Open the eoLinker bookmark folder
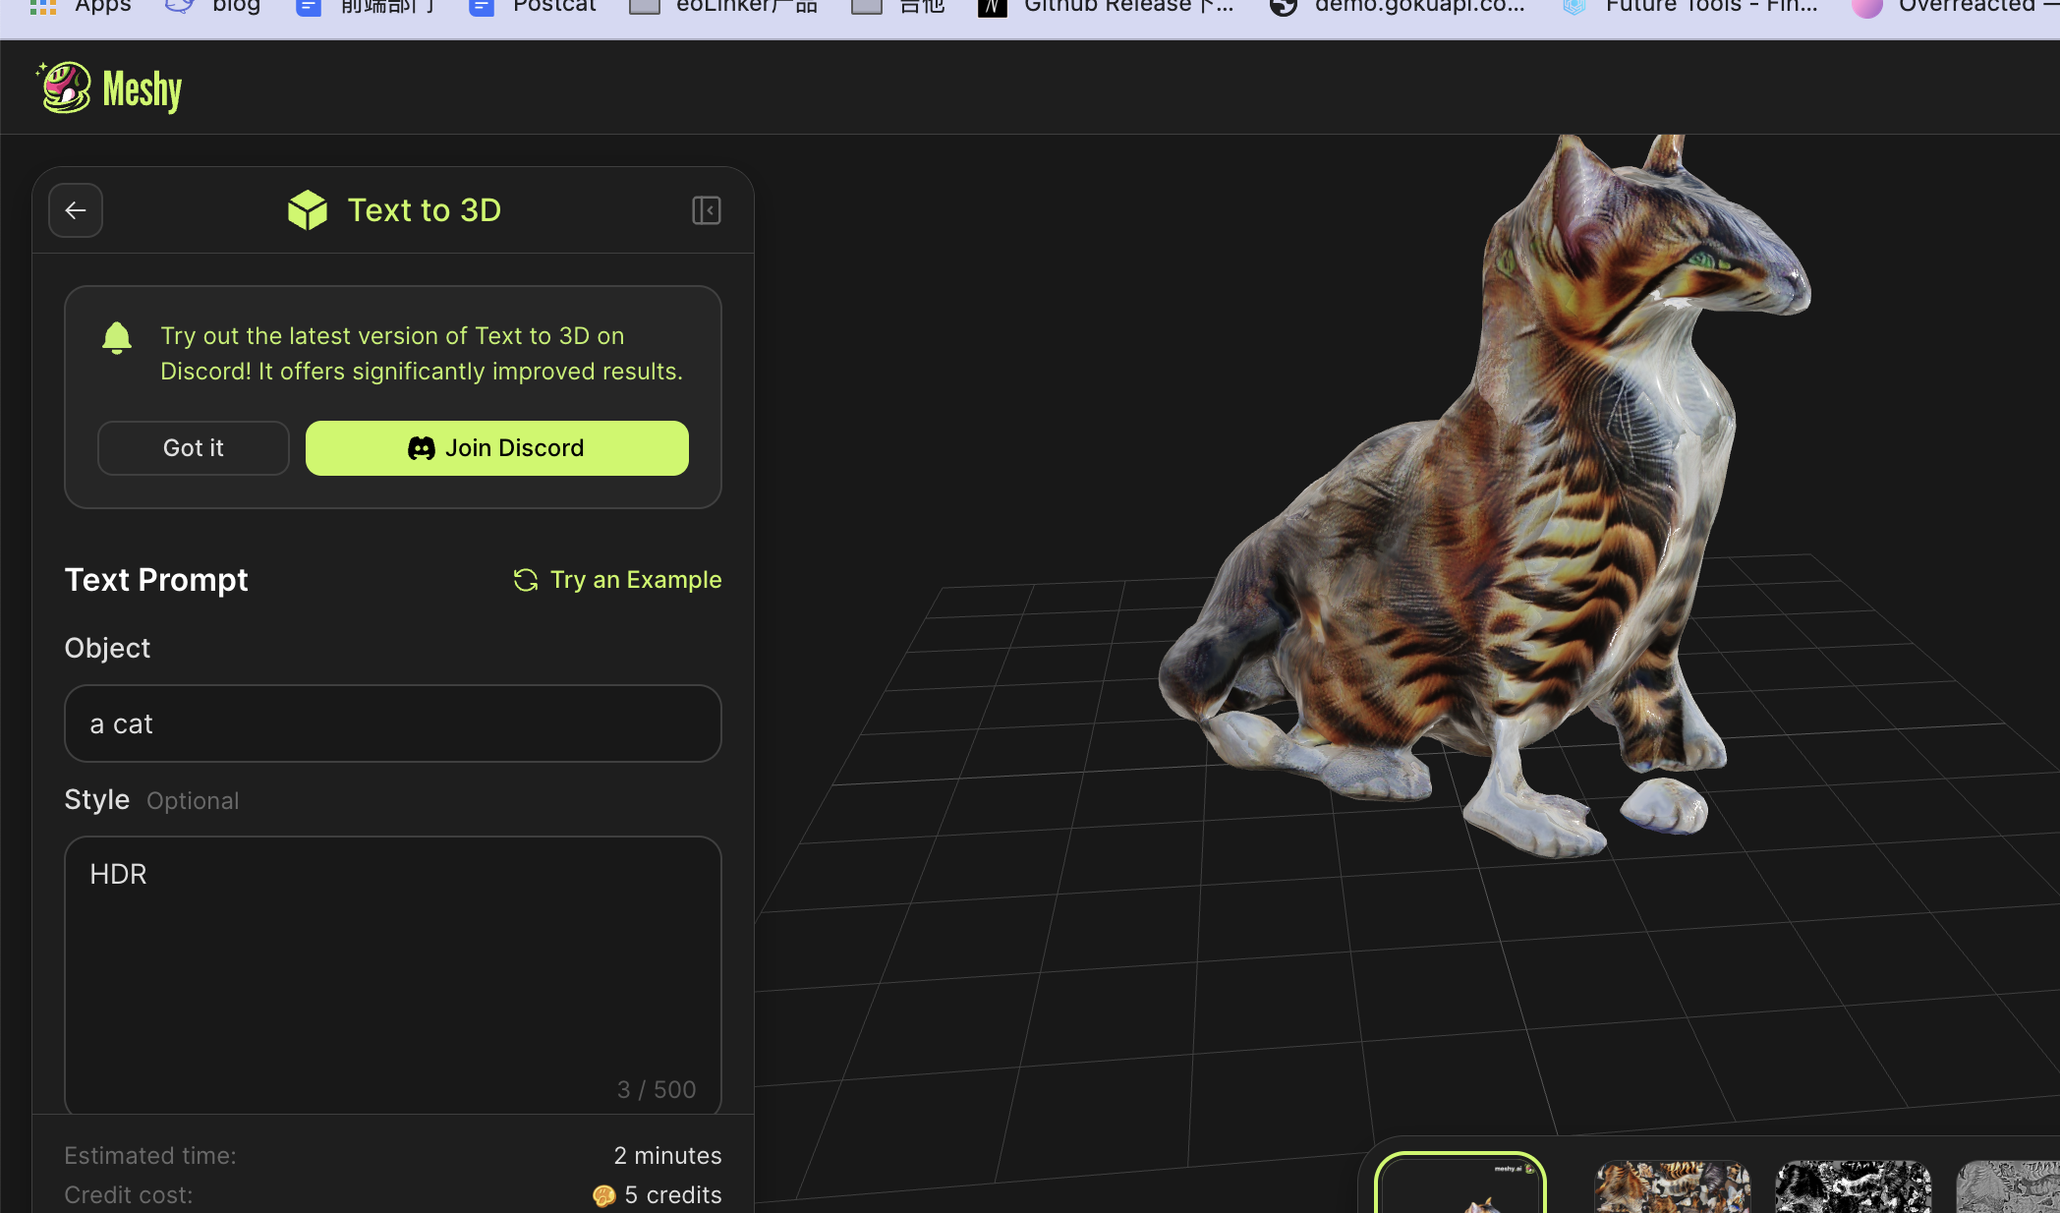This screenshot has width=2060, height=1213. pyautogui.click(x=723, y=6)
